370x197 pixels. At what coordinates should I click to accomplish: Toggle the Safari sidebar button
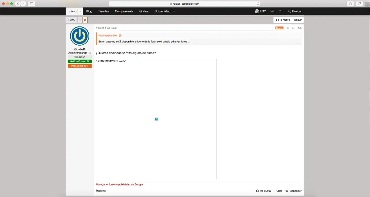point(31,3)
